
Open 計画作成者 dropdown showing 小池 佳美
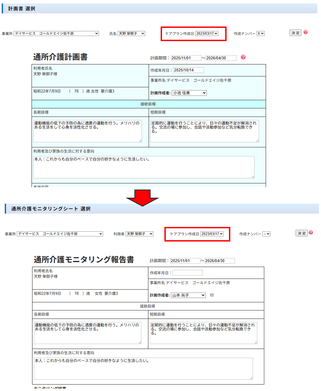pos(189,93)
